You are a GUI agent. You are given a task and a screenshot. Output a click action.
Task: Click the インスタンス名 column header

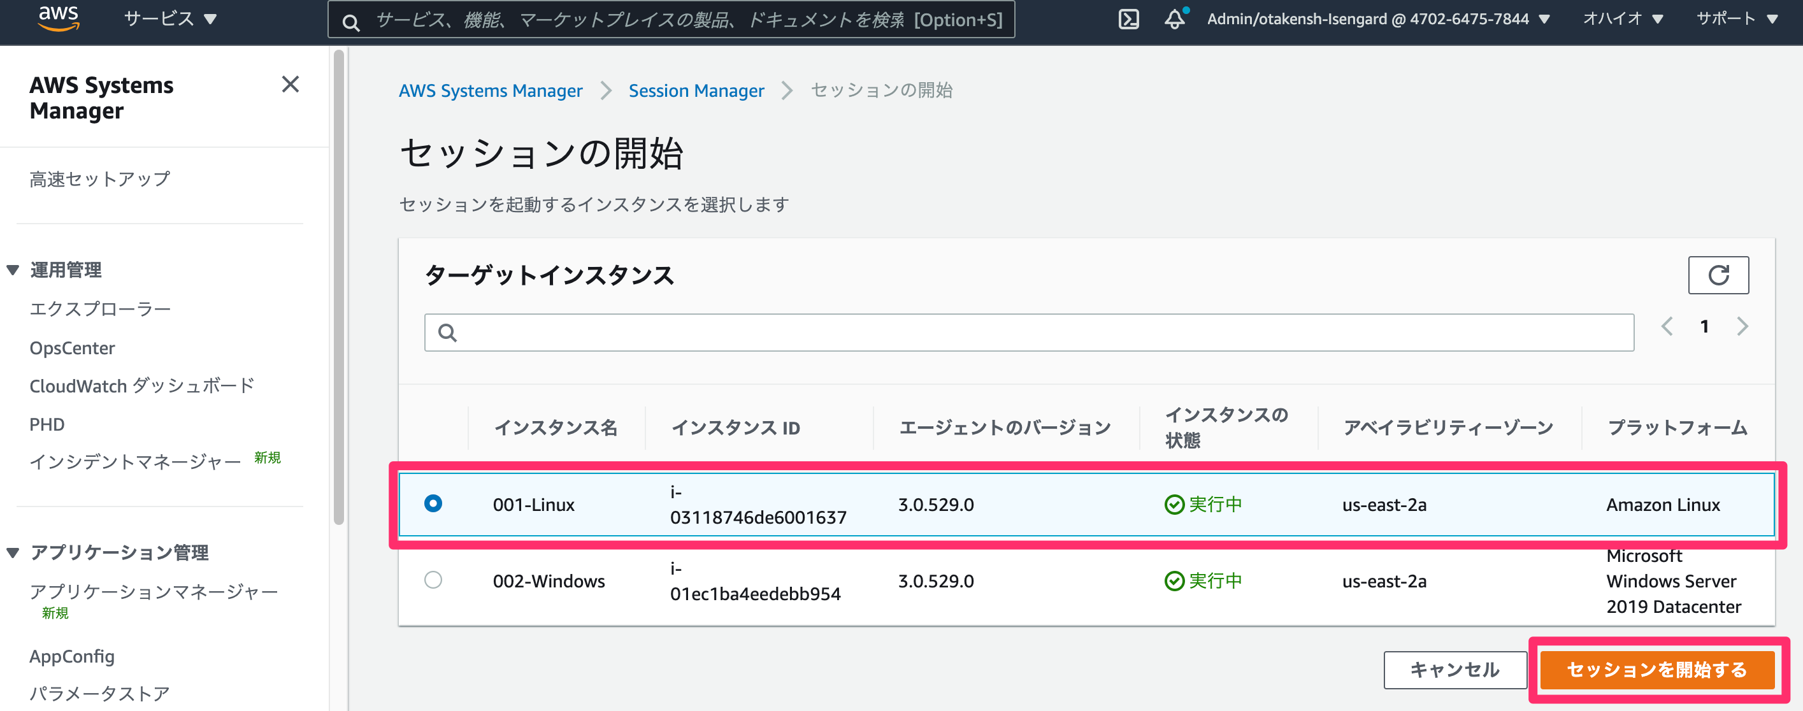556,427
